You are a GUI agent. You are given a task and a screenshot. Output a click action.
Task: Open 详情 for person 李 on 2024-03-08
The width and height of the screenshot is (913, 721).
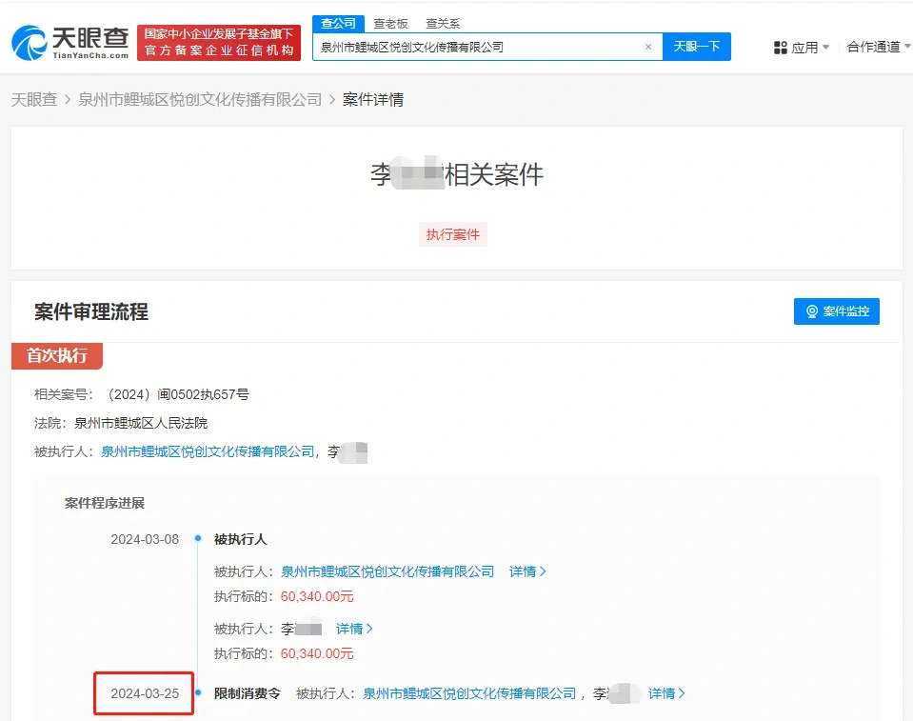point(354,629)
